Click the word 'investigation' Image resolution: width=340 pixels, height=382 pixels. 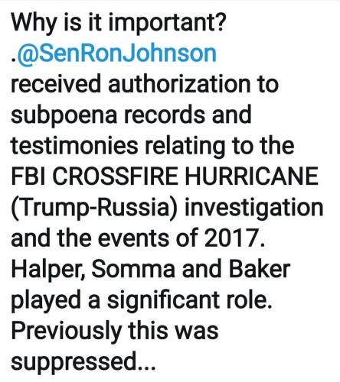(253, 208)
